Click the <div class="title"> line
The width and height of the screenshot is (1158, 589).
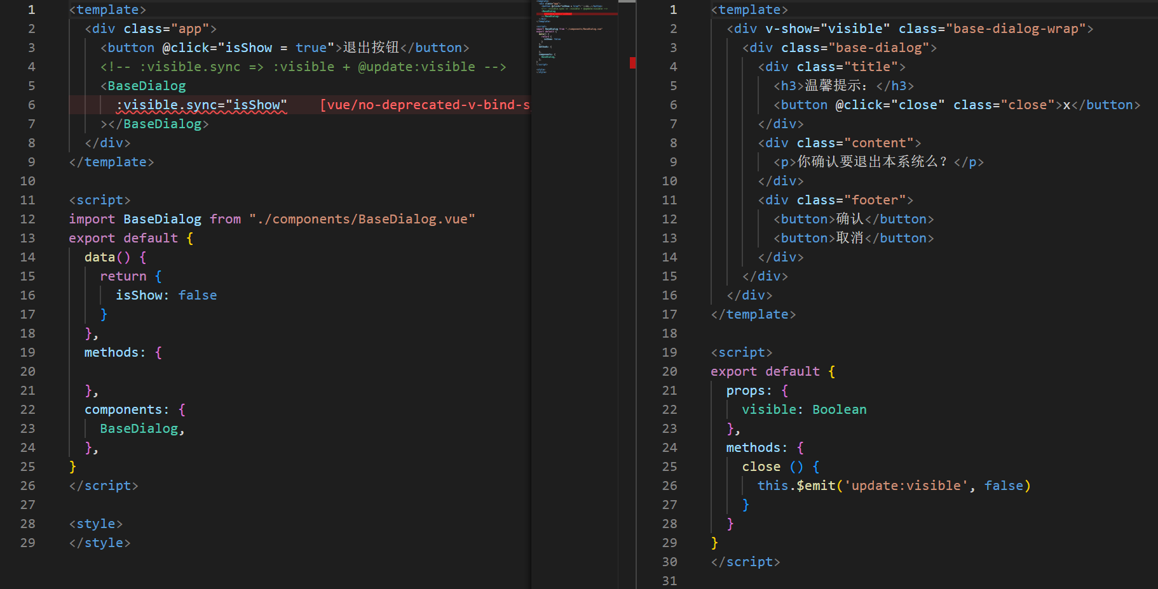(832, 67)
